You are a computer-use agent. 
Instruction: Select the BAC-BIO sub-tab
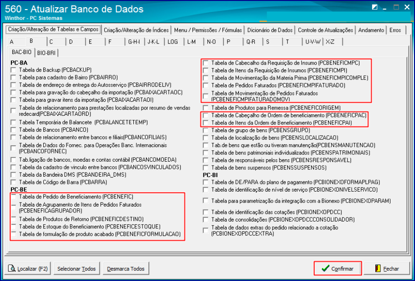(21, 52)
